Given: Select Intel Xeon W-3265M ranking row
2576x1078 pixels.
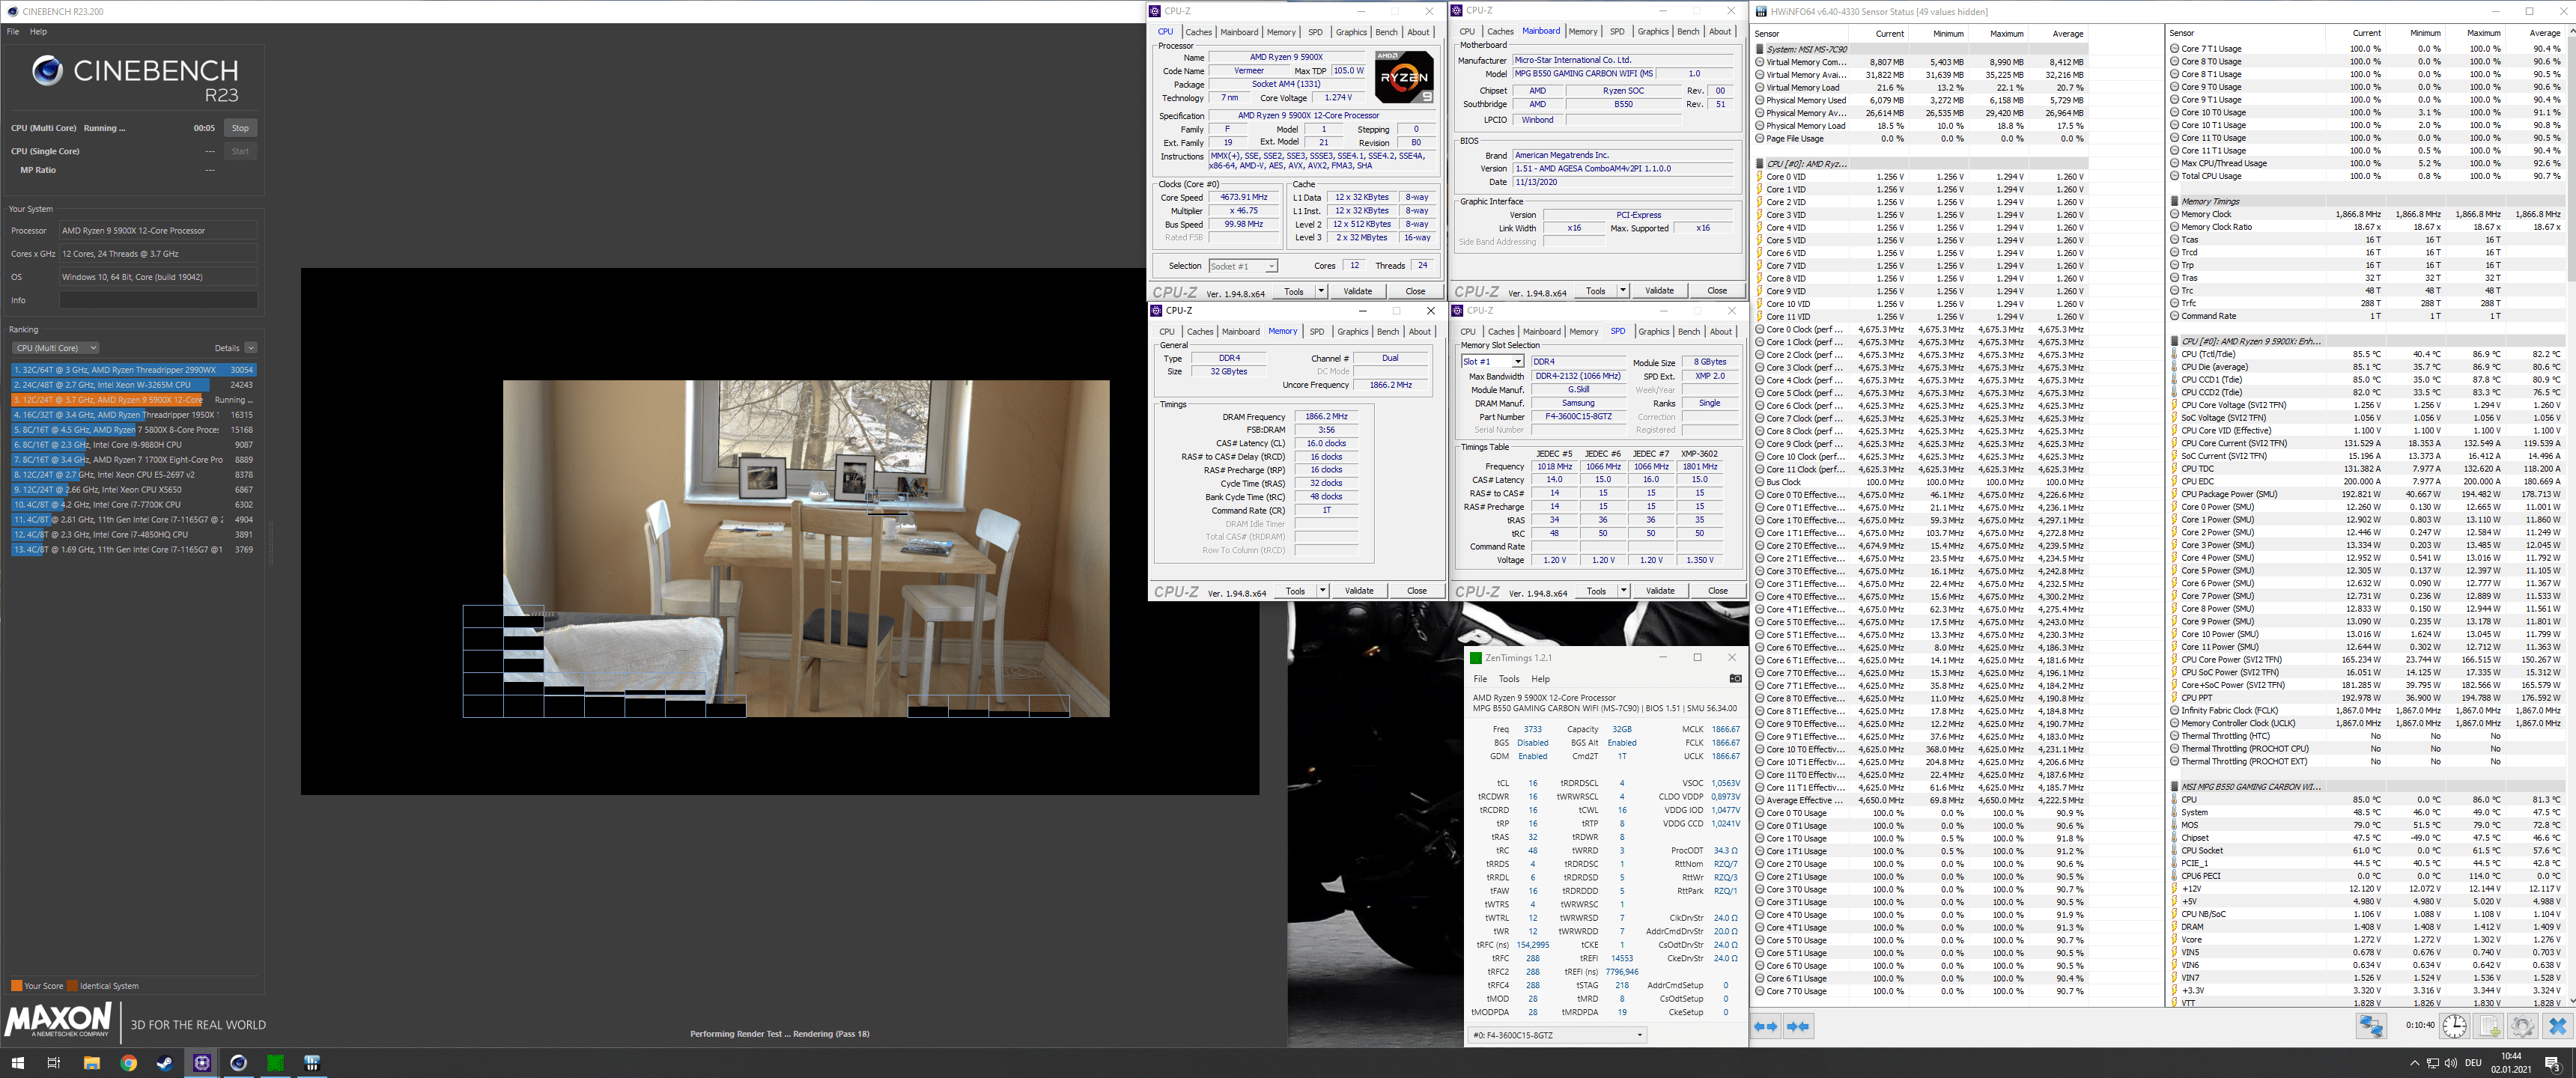Looking at the screenshot, I should coord(133,385).
